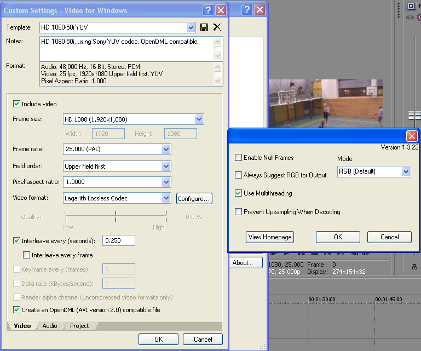Open the Mode dropdown showing RGB (Default)
The height and width of the screenshot is (351, 421).
coord(406,172)
